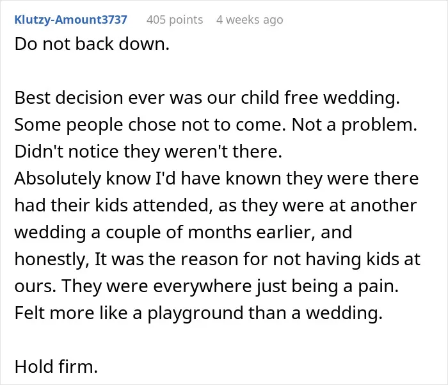Open the '4 weeks ago' timestamp permalink
This screenshot has height=385, width=448.
pyautogui.click(x=250, y=20)
